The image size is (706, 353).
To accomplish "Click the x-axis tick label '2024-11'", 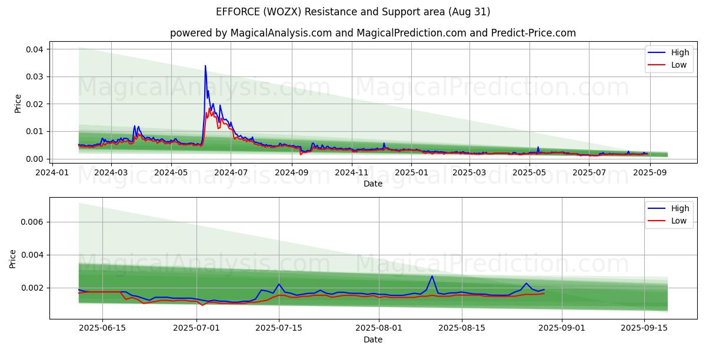I will point(352,172).
